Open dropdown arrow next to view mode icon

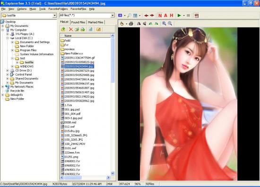(125, 16)
